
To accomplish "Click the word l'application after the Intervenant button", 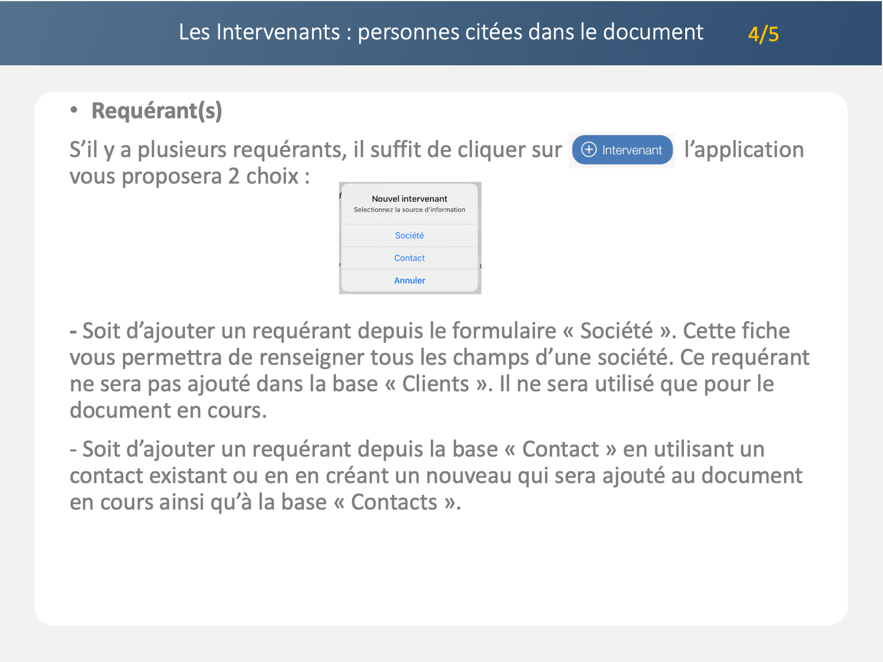I will 743,149.
